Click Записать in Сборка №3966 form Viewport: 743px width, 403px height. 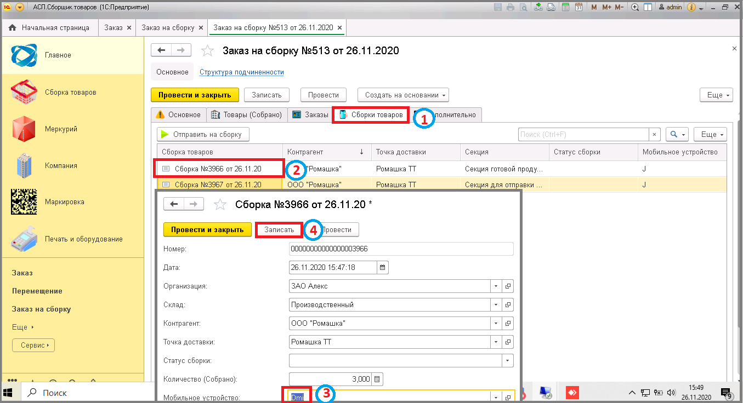279,230
